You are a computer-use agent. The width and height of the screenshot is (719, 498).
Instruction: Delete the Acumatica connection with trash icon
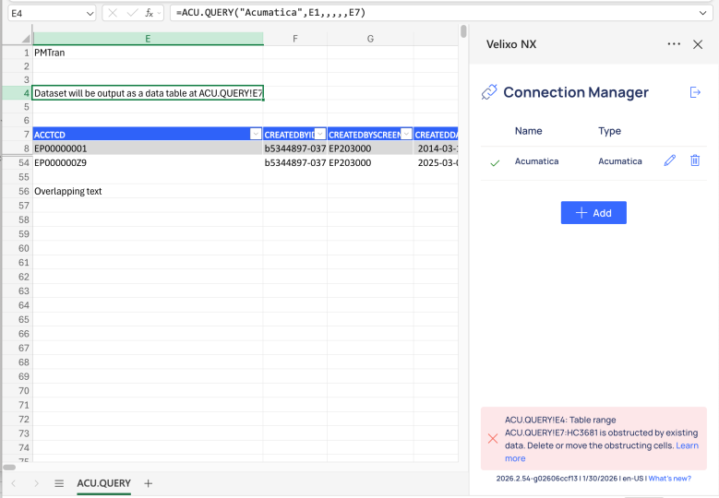coord(695,161)
